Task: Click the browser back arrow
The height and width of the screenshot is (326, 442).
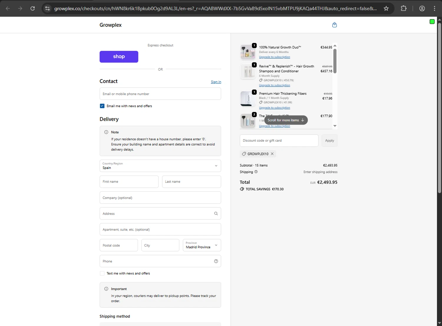Action: pos(8,9)
